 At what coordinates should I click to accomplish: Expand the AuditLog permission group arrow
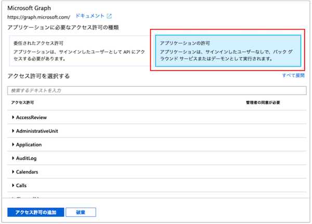point(13,158)
